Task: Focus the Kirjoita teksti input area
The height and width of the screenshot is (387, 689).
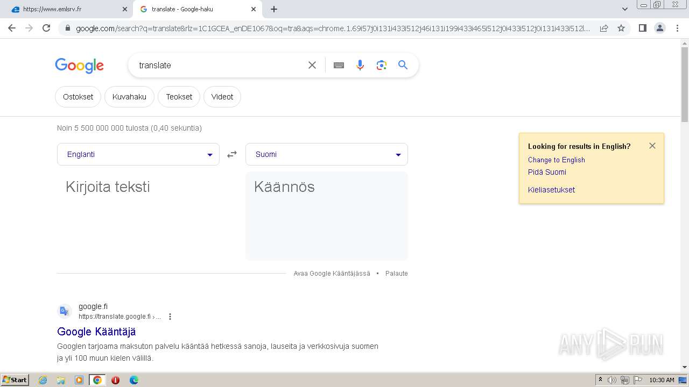Action: [138, 216]
